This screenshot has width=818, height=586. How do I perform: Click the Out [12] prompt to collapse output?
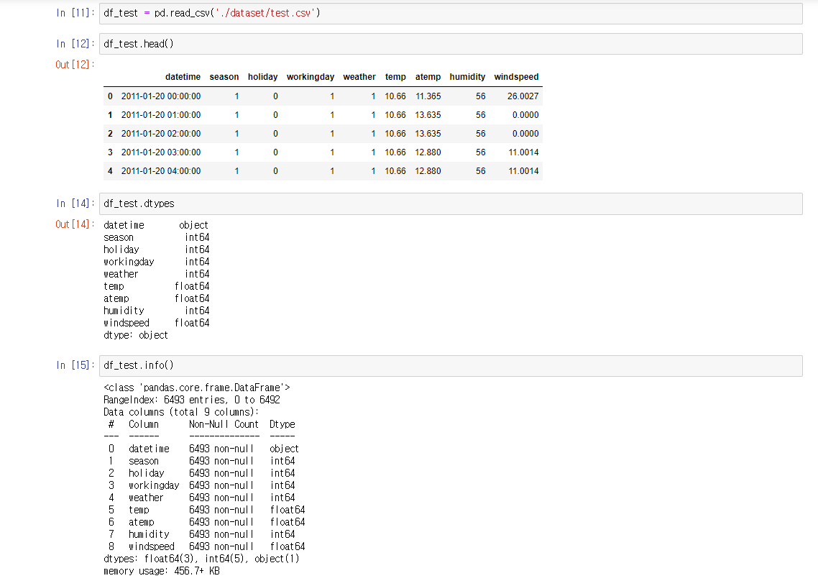(70, 65)
